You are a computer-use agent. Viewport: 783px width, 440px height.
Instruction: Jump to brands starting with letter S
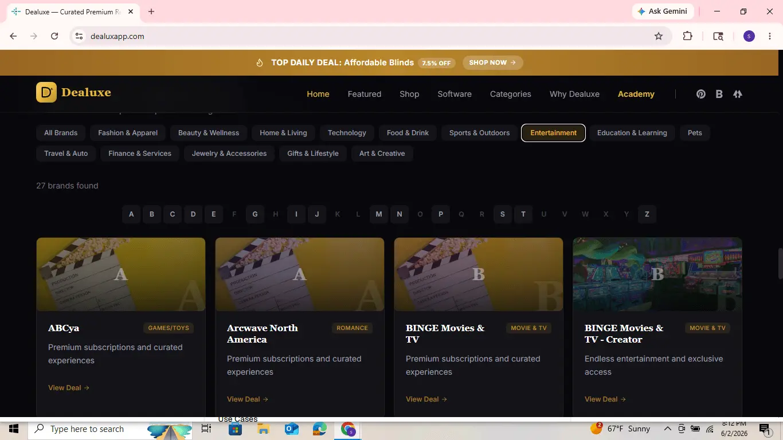pyautogui.click(x=503, y=214)
